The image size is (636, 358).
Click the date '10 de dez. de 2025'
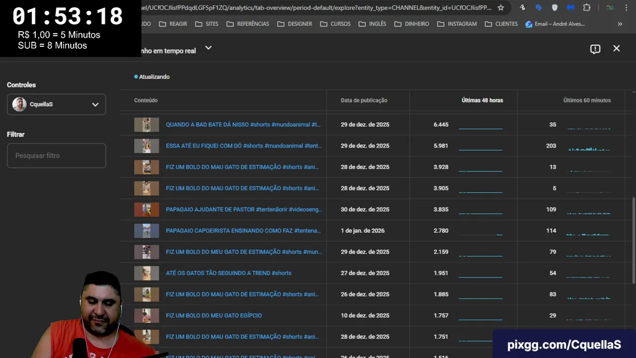365,315
